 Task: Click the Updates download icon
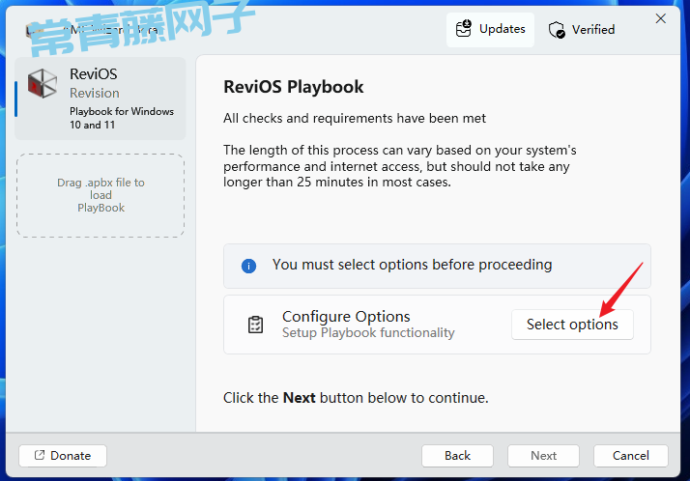pyautogui.click(x=465, y=29)
